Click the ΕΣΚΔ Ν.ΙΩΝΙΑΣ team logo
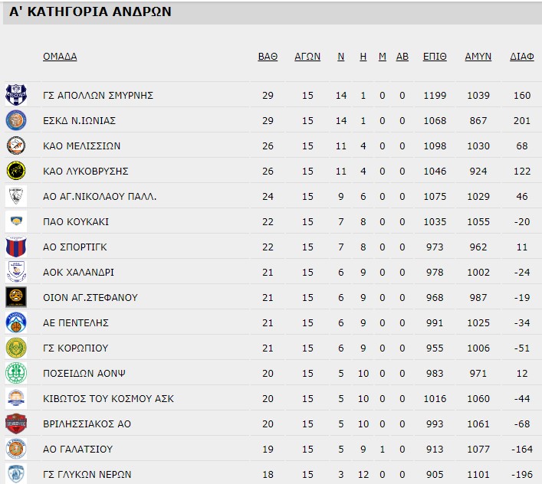The width and height of the screenshot is (542, 484). 16,120
